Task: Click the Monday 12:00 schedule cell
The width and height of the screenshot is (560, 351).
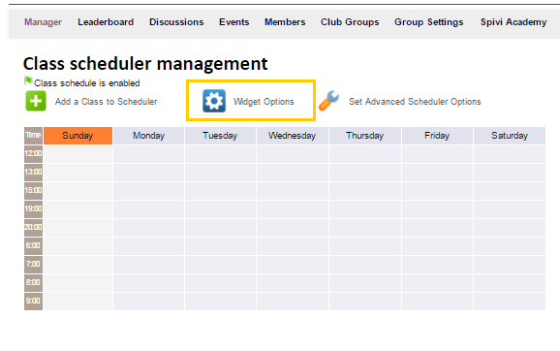Action: coord(148,154)
